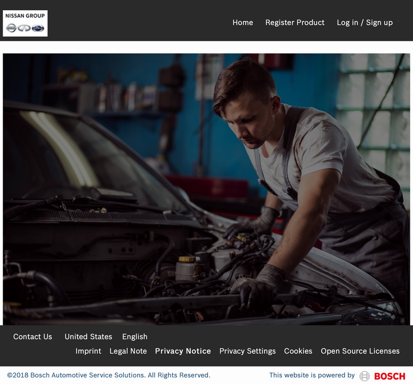
Task: Click the red BOSCH wordmark logo
Action: click(x=390, y=376)
